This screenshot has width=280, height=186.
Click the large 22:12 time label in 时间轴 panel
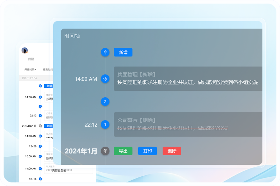(x=91, y=125)
